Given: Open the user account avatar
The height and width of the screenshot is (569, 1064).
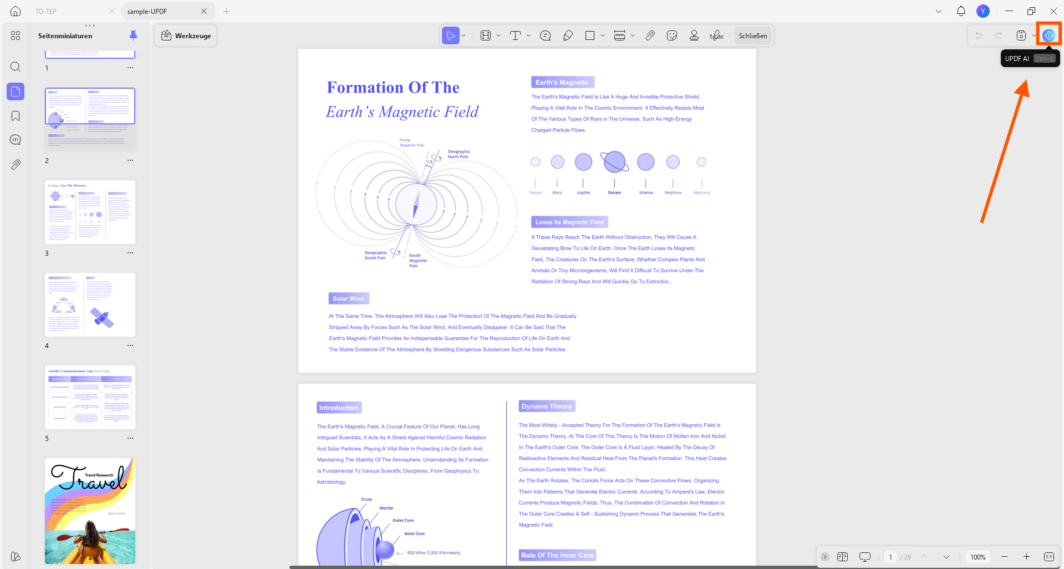Looking at the screenshot, I should [983, 11].
